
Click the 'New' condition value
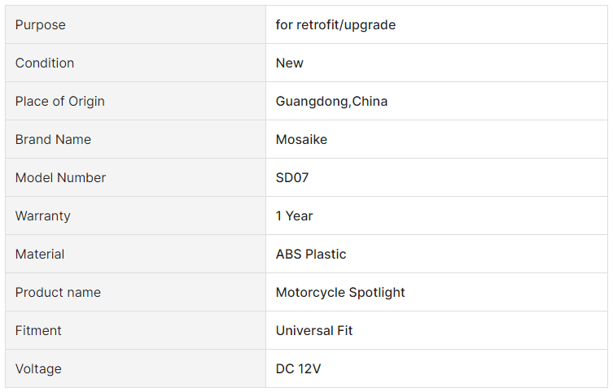point(289,63)
